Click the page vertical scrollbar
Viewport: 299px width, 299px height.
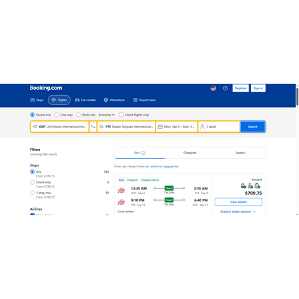tap(297, 97)
